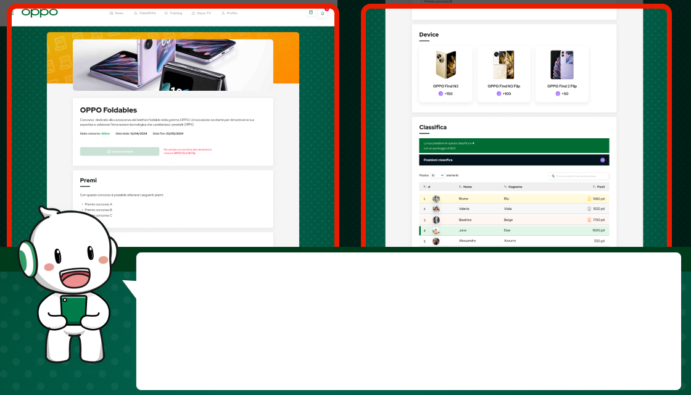Click the leaderboard search field
This screenshot has width=691, height=395.
point(579,176)
